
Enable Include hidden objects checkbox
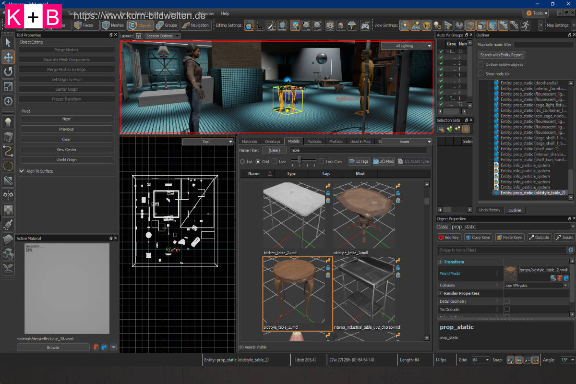click(481, 64)
